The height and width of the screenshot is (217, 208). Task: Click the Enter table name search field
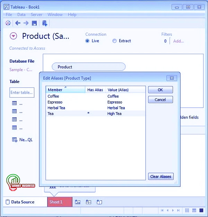pyautogui.click(x=22, y=92)
